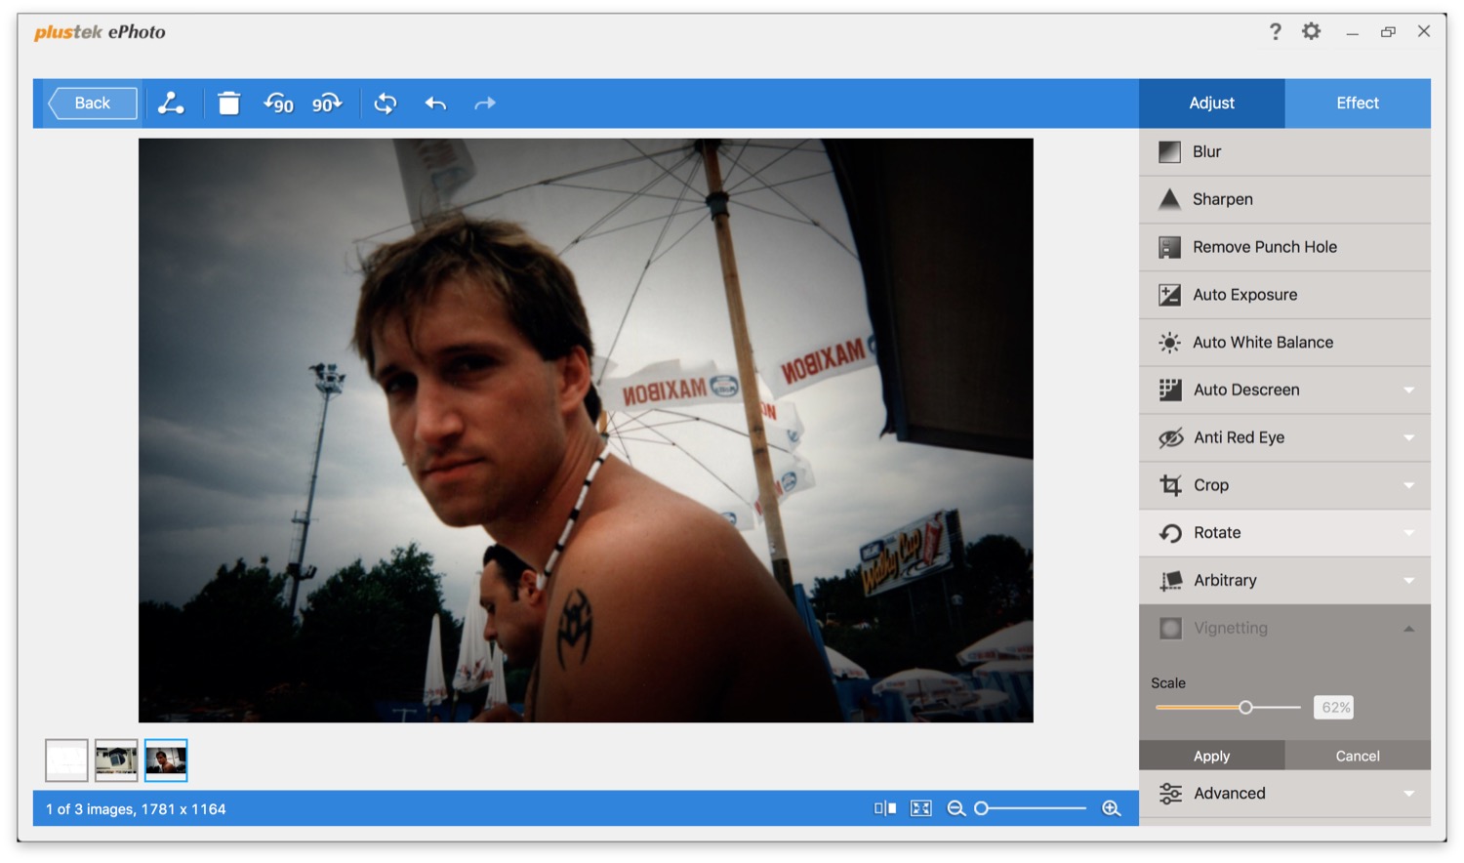Rotate the image 90 degrees counterclockwise
Screen dimensions: 1464x863
point(278,103)
